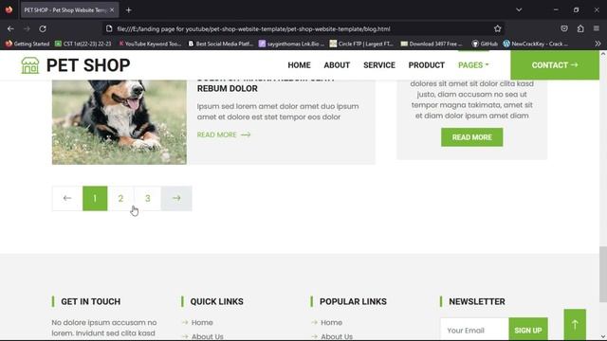
Task: Open the Circle FTP bookmark
Action: point(361,44)
